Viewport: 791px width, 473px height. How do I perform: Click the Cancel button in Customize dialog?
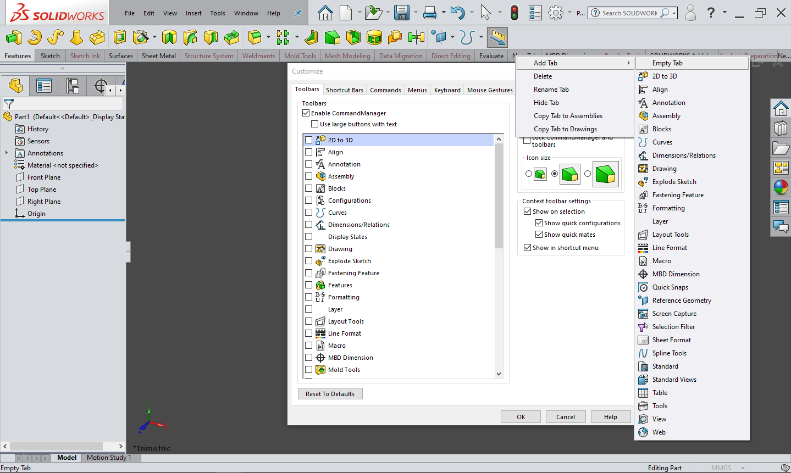coord(566,417)
